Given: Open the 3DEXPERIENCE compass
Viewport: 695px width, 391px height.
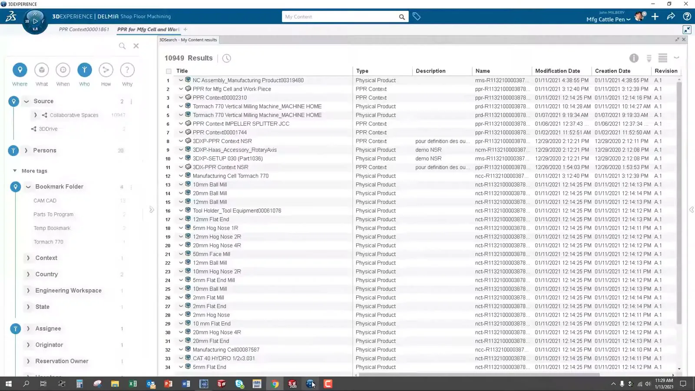Looking at the screenshot, I should (35, 22).
